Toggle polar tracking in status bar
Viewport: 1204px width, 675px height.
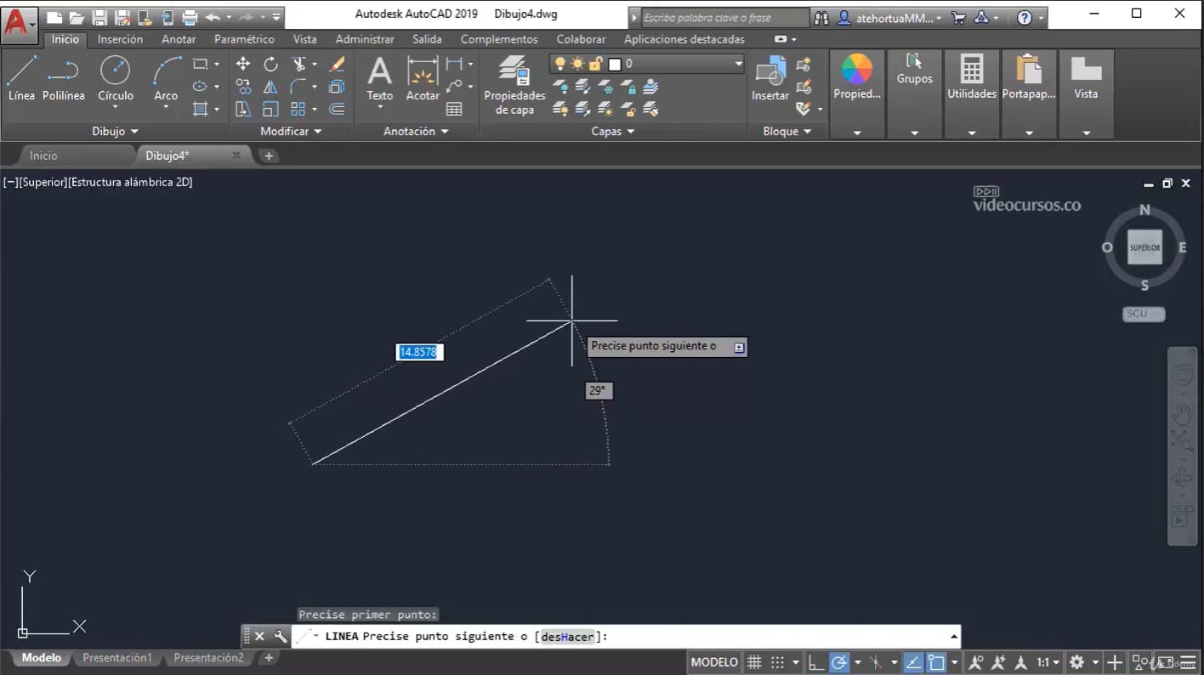pos(838,662)
